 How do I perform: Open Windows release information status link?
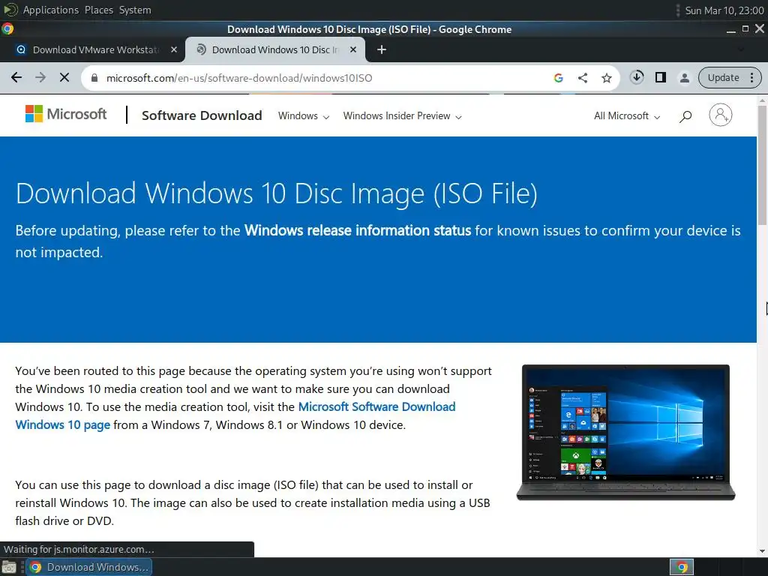tap(358, 230)
